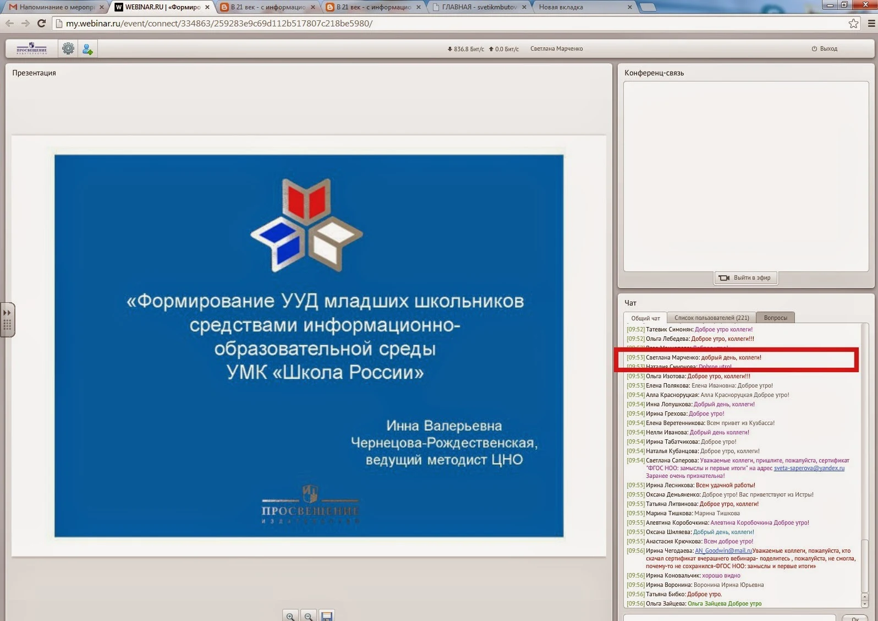878x621 pixels.
Task: Click download speed 836.8 Бит/с indicator
Action: [x=466, y=49]
